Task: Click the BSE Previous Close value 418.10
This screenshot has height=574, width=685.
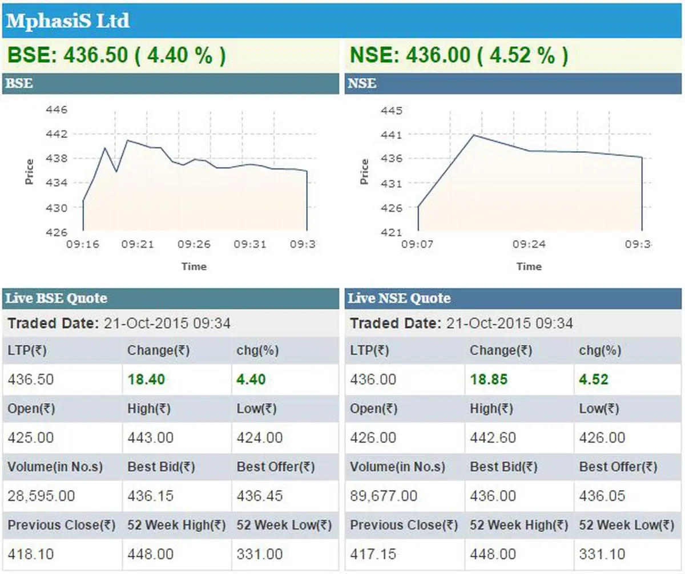Action: pyautogui.click(x=30, y=554)
